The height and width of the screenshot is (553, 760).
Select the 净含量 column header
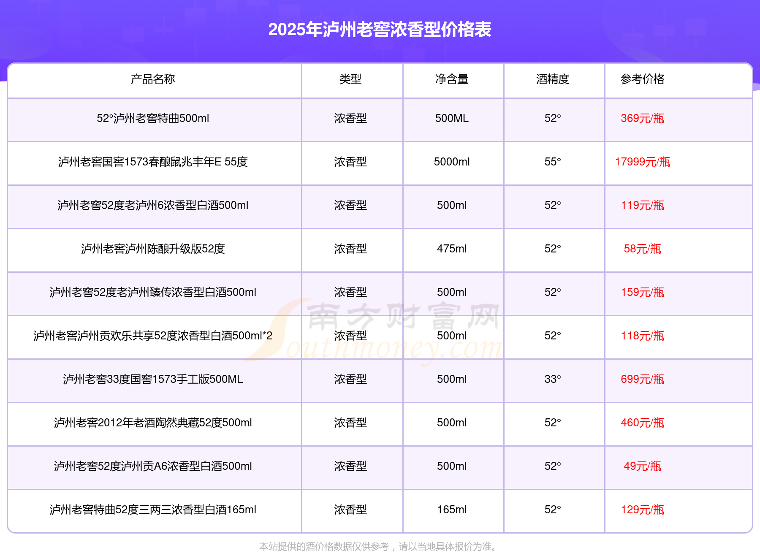click(452, 79)
